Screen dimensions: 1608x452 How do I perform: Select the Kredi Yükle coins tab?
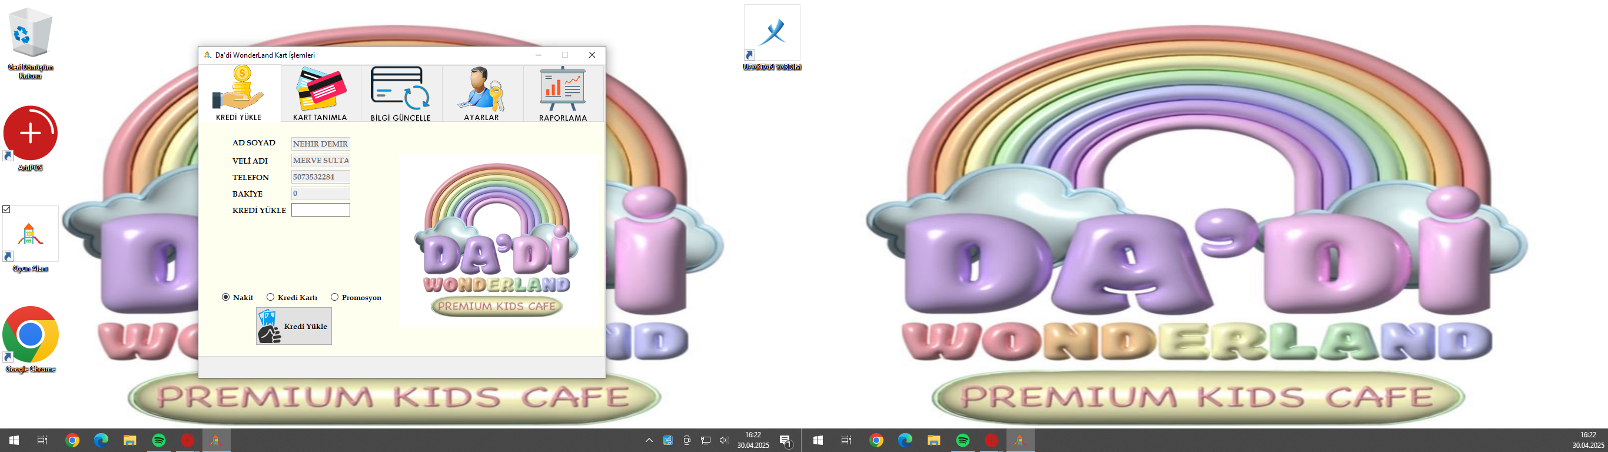(x=239, y=94)
